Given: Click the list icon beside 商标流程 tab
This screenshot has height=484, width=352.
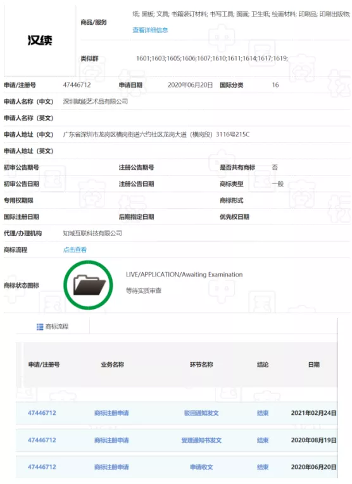Looking at the screenshot, I should pyautogui.click(x=40, y=327).
